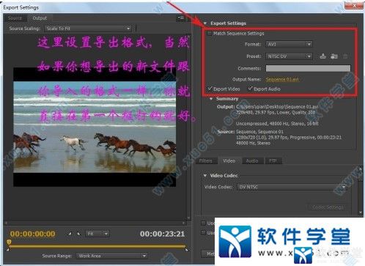Open the Preset dropdown showing NTSC DV
The image size is (365, 266).
[289, 56]
